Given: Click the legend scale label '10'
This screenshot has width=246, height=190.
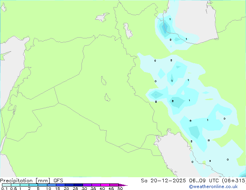Looking at the screenshot, I should [x=49, y=188].
